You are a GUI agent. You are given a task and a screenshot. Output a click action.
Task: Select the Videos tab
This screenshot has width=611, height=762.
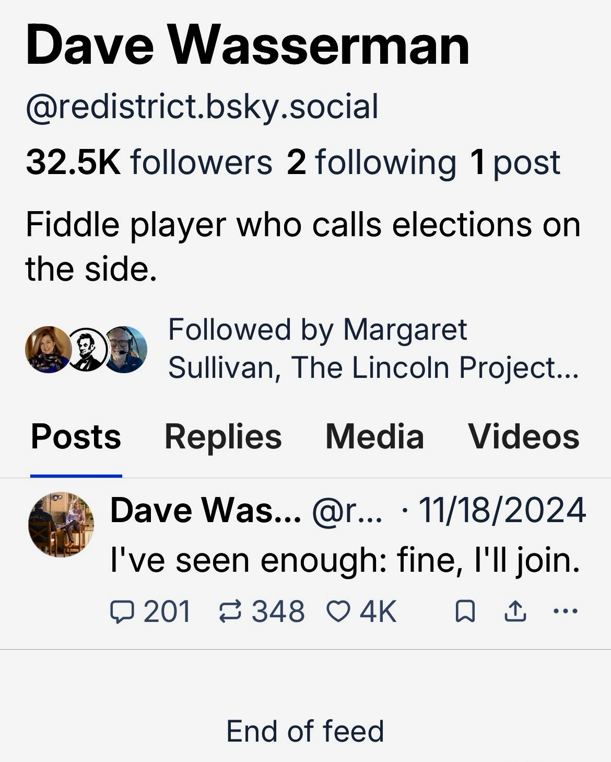point(524,437)
